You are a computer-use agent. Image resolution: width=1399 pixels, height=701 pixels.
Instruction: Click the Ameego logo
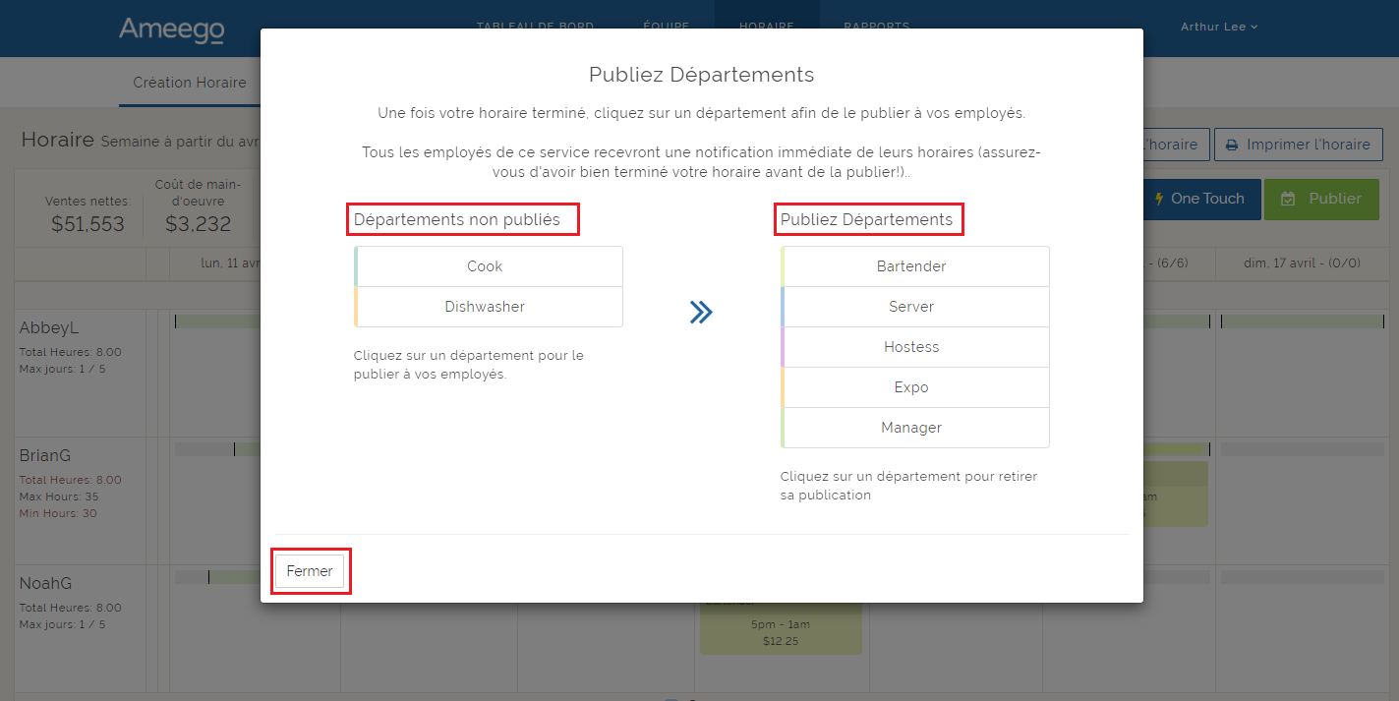(x=171, y=29)
